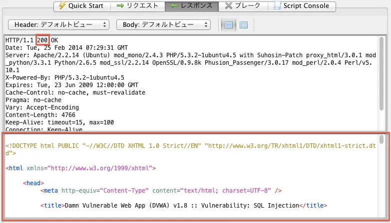The height and width of the screenshot is (223, 391).
Task: Click the 200 status code in header
Action: (x=43, y=40)
